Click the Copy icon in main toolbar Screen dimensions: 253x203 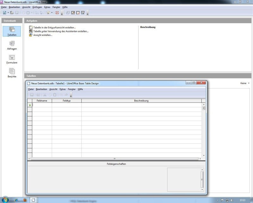tap(23, 13)
